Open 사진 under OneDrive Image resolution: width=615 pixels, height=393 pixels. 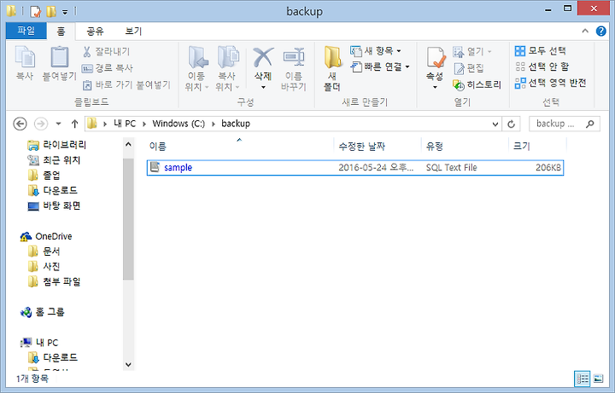(x=44, y=267)
